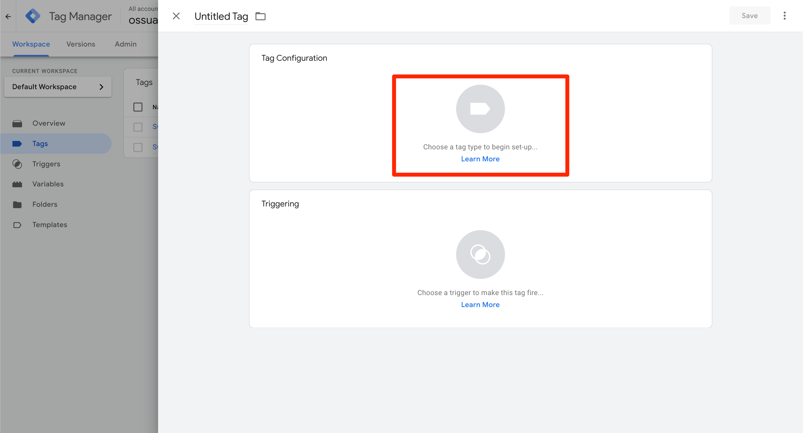Check the first tag row checkbox

(x=137, y=127)
